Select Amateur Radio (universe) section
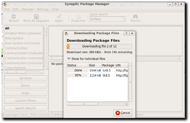The width and height of the screenshot is (190, 123). pos(24,33)
